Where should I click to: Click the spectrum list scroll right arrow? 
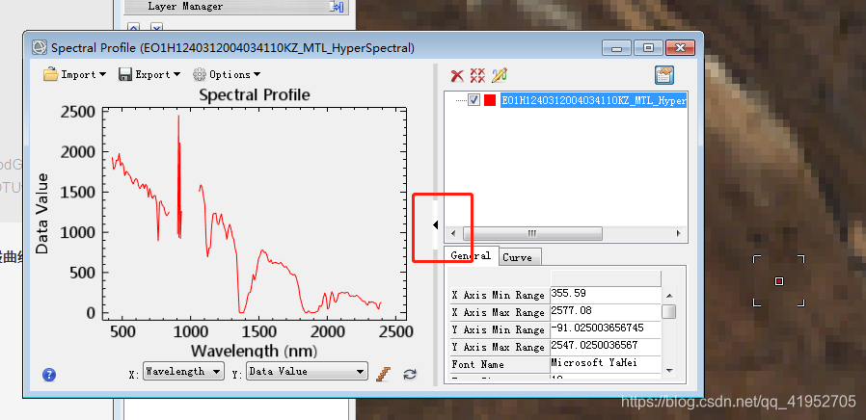pos(679,233)
